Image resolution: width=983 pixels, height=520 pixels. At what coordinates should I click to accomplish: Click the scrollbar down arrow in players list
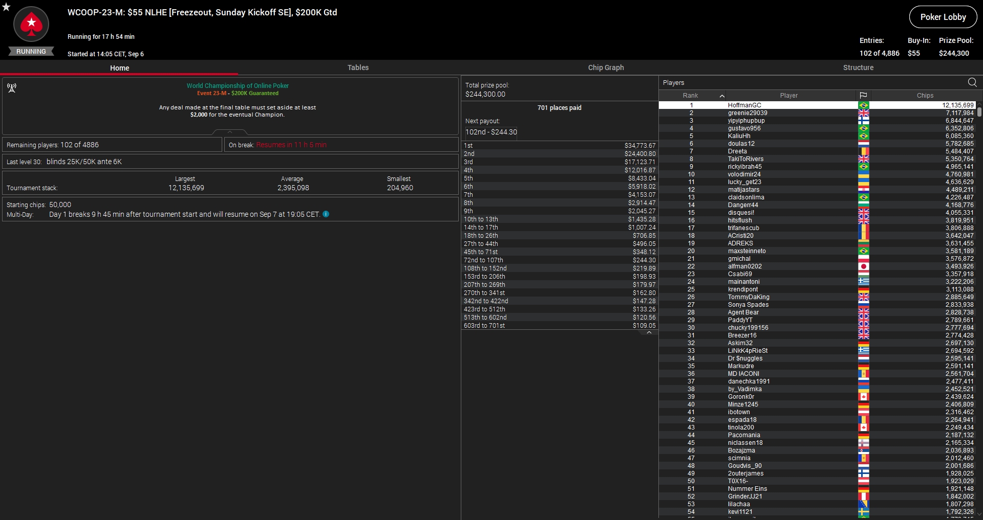pyautogui.click(x=979, y=515)
